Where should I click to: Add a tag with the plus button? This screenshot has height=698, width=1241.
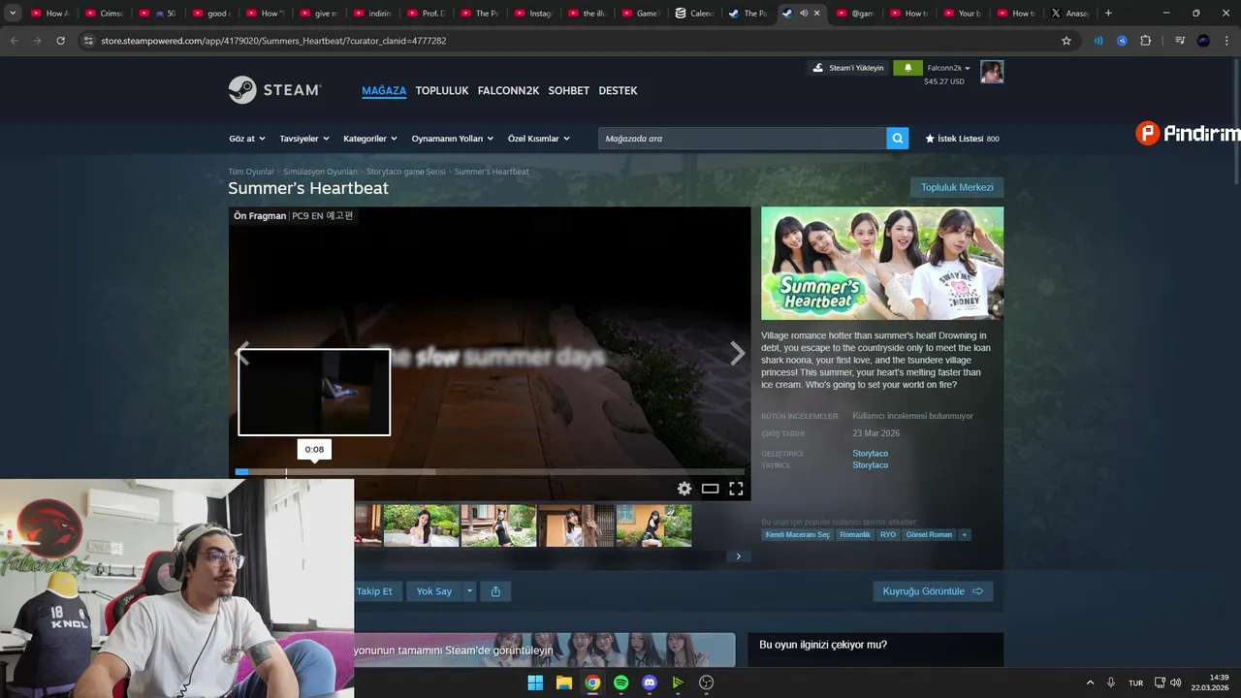(x=964, y=535)
